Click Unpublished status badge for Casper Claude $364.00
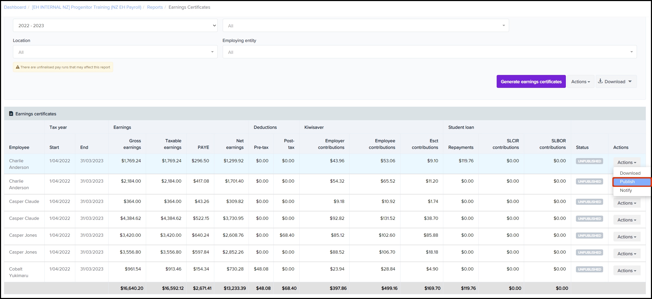The width and height of the screenshot is (652, 299). coord(589,202)
